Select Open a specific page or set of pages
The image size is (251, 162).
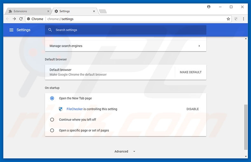coord(52,130)
